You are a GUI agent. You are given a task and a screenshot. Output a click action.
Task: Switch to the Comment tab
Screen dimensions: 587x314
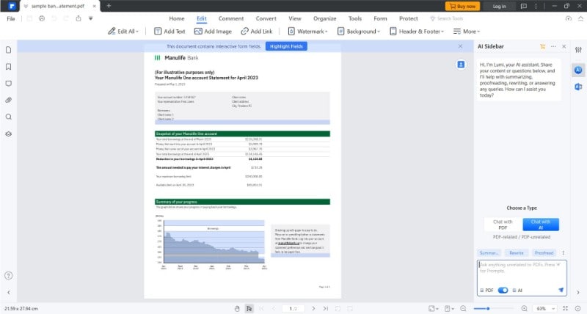click(231, 18)
